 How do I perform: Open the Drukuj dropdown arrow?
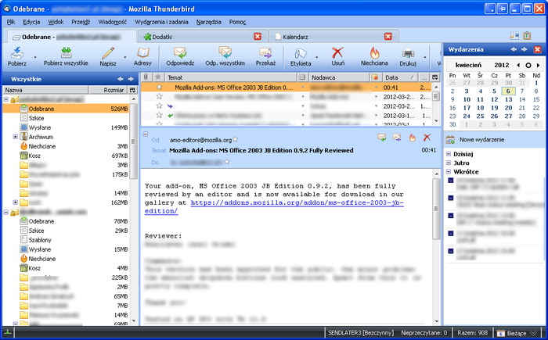424,57
